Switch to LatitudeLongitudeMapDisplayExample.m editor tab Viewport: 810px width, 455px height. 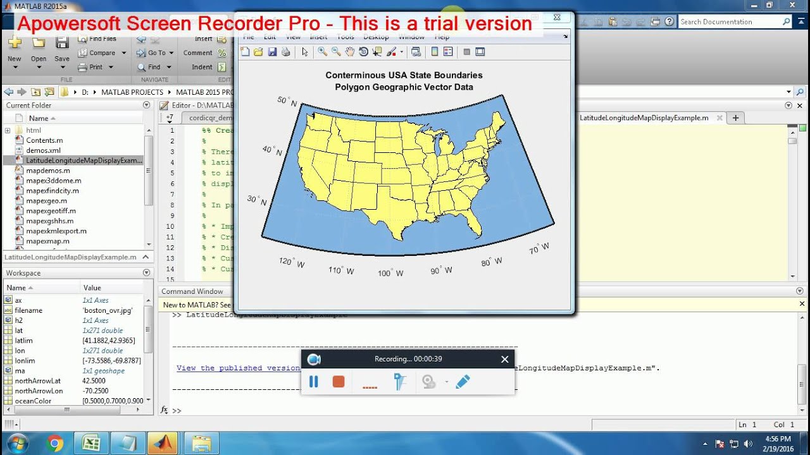click(x=644, y=118)
